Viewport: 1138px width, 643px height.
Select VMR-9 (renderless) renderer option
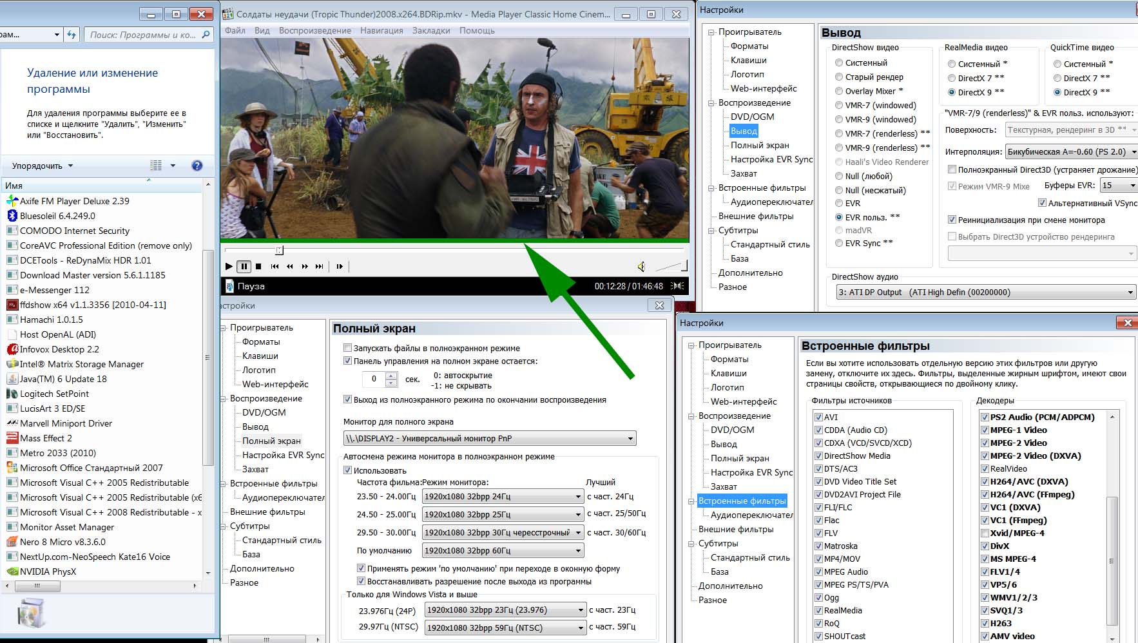[x=839, y=148]
